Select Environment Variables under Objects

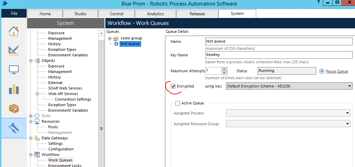click(x=68, y=110)
